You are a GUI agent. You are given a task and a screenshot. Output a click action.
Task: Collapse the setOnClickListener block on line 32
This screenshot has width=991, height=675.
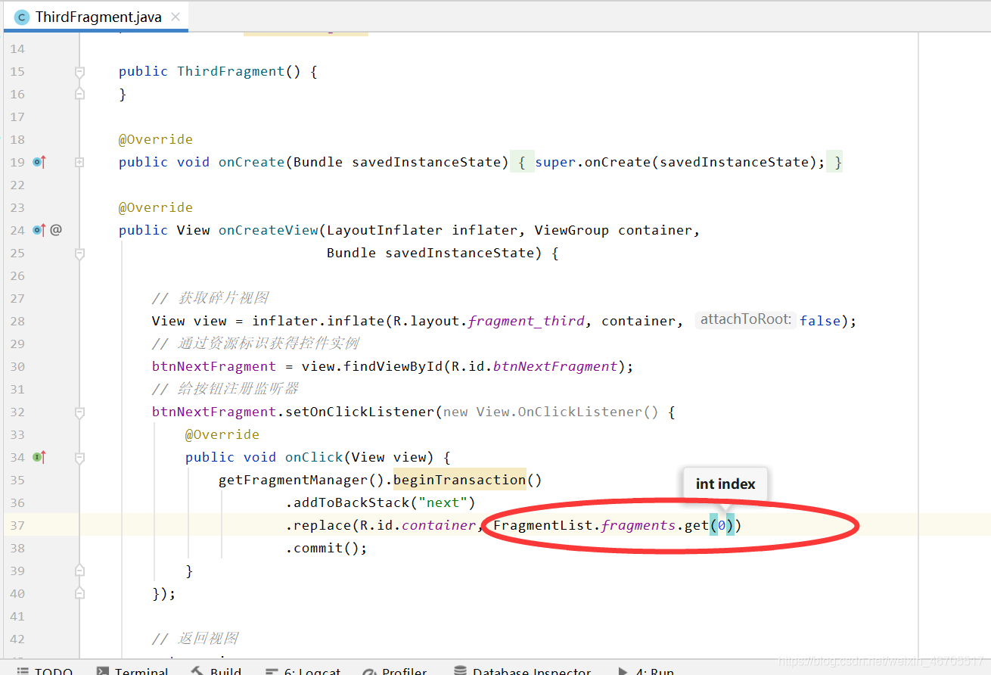click(x=79, y=412)
